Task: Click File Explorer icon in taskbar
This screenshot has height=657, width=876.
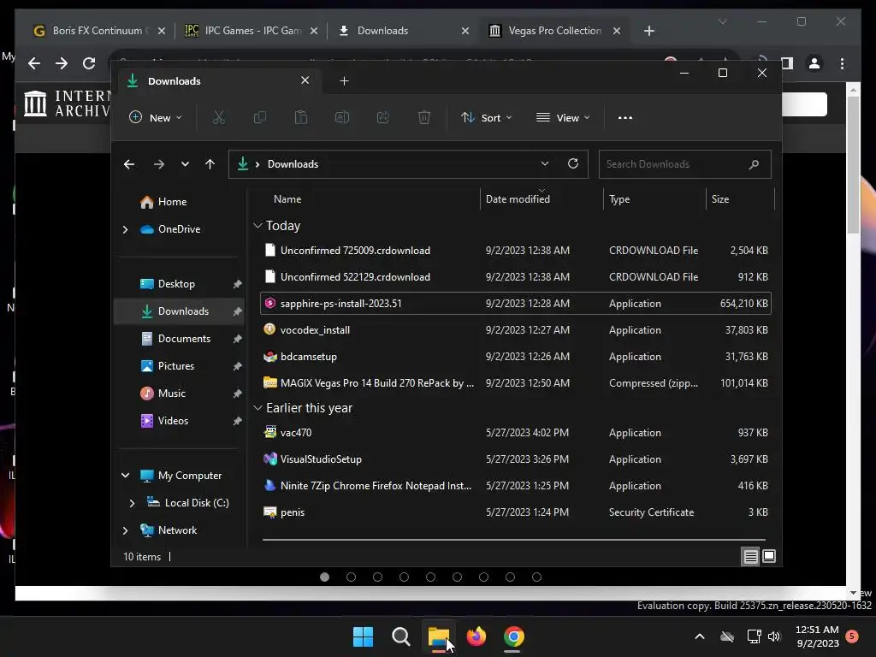Action: pos(439,636)
